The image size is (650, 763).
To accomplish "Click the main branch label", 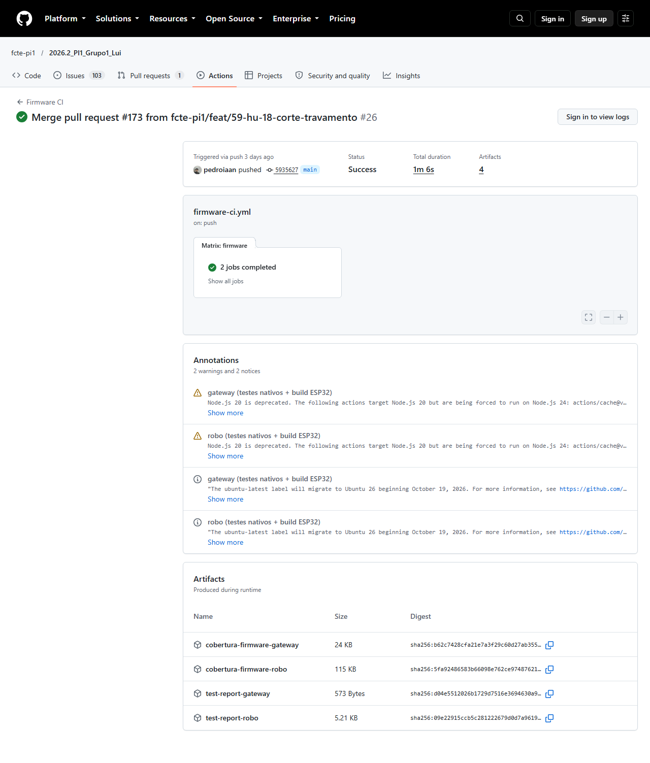I will point(310,170).
